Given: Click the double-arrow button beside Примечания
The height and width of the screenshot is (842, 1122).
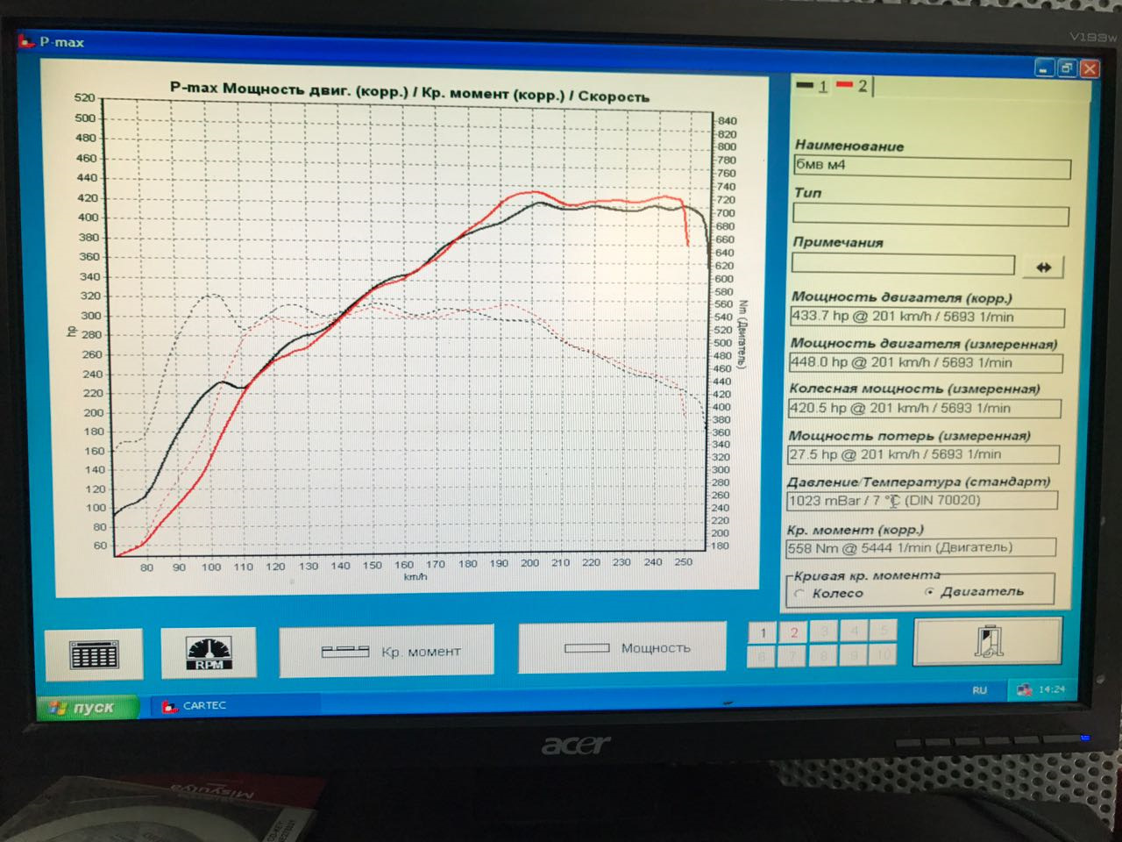Looking at the screenshot, I should coord(1043,267).
